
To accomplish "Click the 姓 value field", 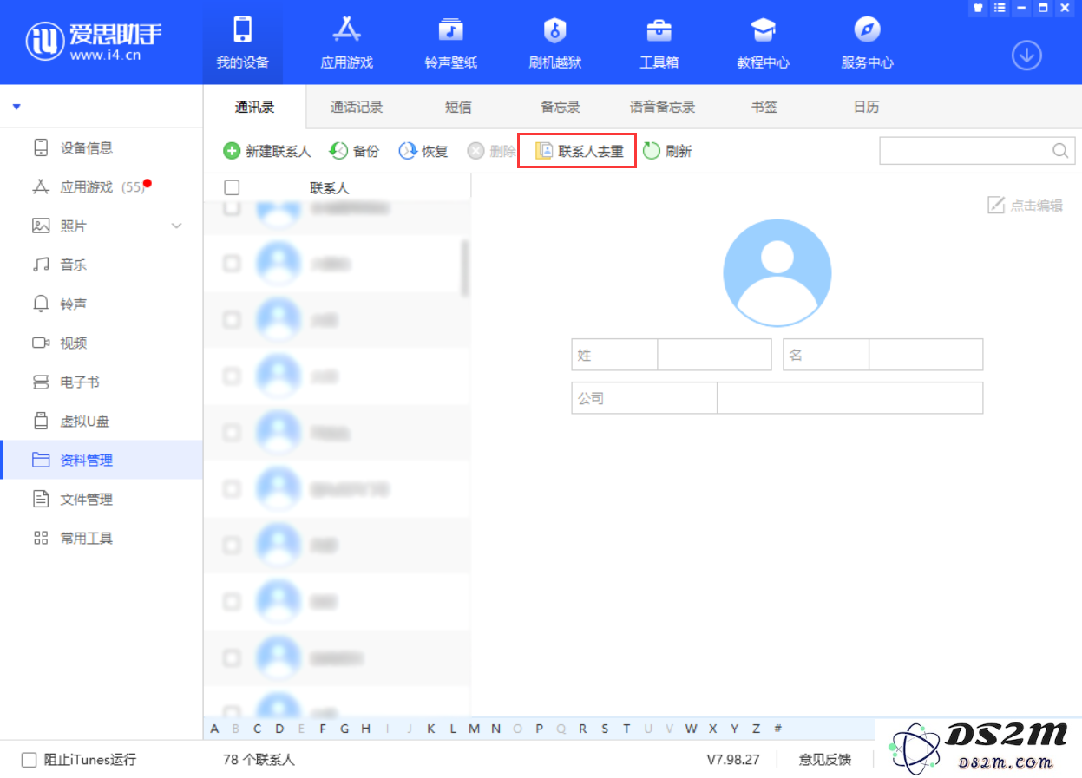I will 714,355.
